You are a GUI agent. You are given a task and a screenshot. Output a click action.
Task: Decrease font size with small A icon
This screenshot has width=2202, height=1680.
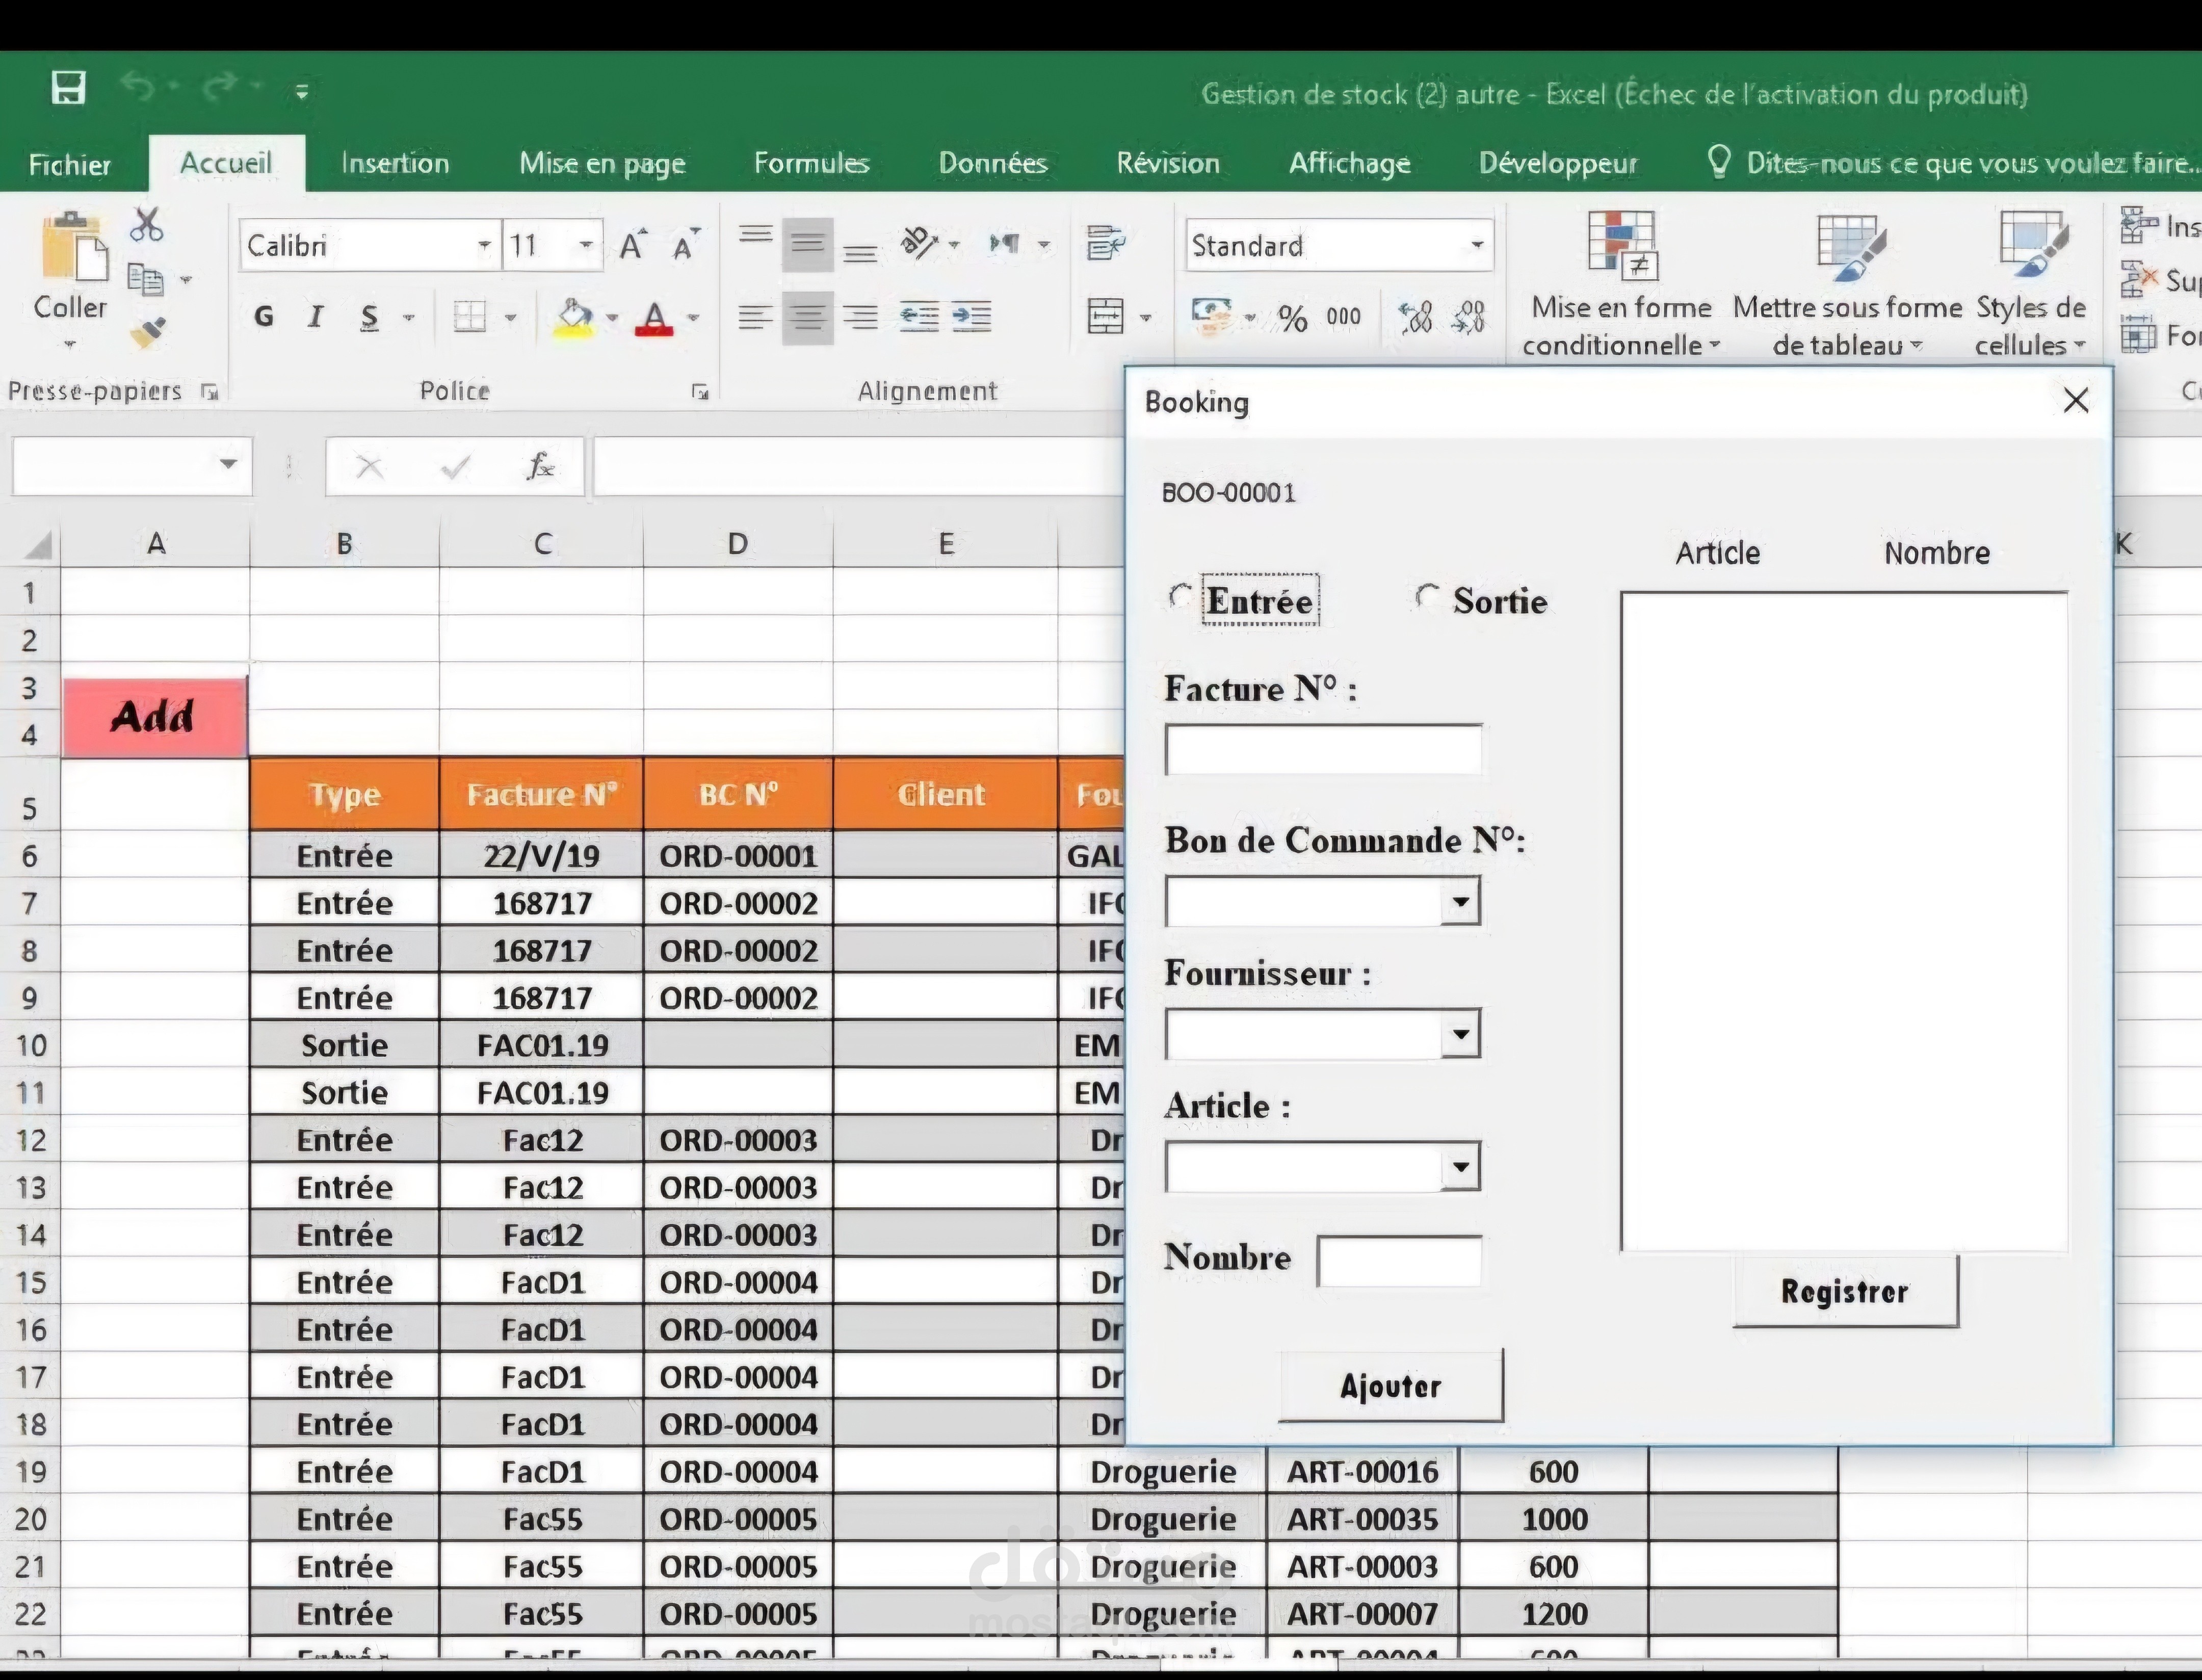pyautogui.click(x=686, y=245)
